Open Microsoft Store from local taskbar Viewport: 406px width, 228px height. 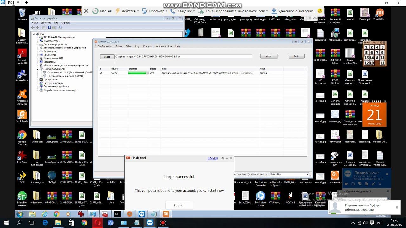(71, 223)
